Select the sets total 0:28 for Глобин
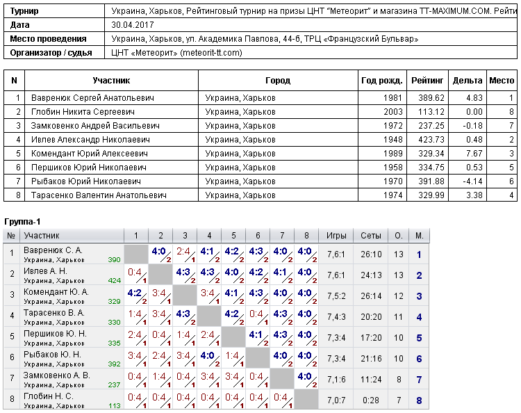This screenshot has width=521, height=413. click(371, 400)
